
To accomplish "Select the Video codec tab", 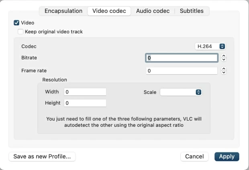I will click(109, 11).
